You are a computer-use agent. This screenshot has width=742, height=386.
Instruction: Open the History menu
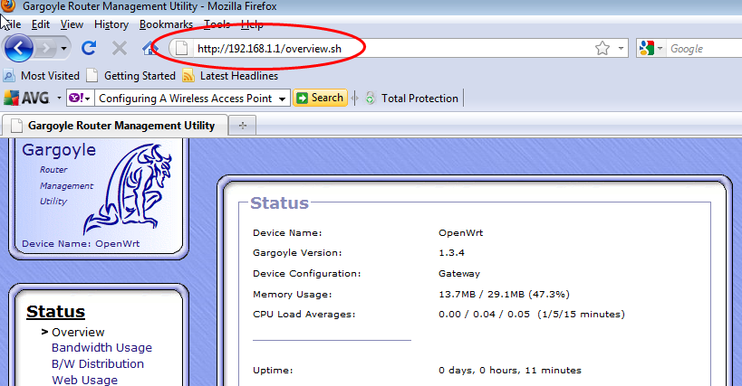click(x=111, y=24)
